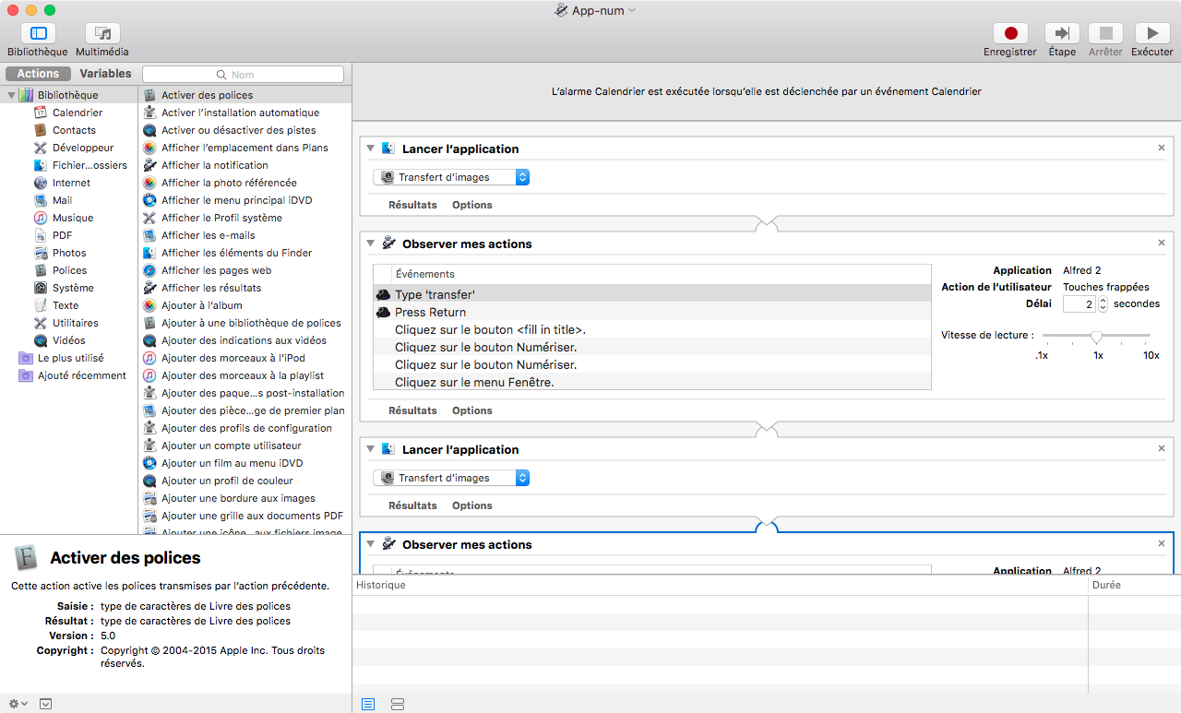
Task: Toggle the Bibliothèque panel toolbar button
Action: coord(38,34)
